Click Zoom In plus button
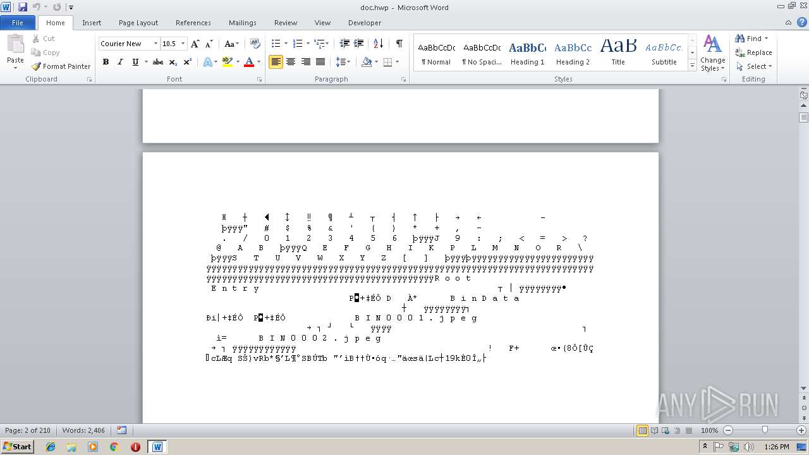The width and height of the screenshot is (809, 455). 801,430
